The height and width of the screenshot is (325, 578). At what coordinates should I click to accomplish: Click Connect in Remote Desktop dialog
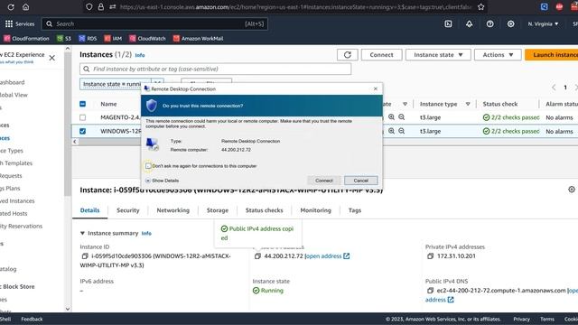point(323,181)
